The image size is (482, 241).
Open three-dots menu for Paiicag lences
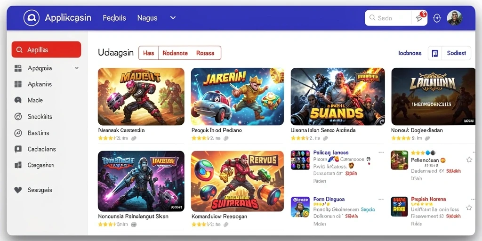(x=381, y=152)
